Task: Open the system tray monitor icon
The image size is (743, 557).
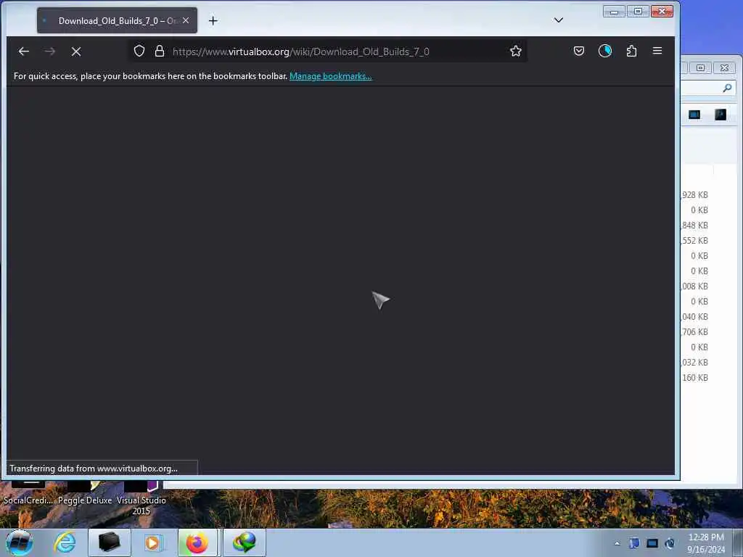Action: [x=652, y=543]
